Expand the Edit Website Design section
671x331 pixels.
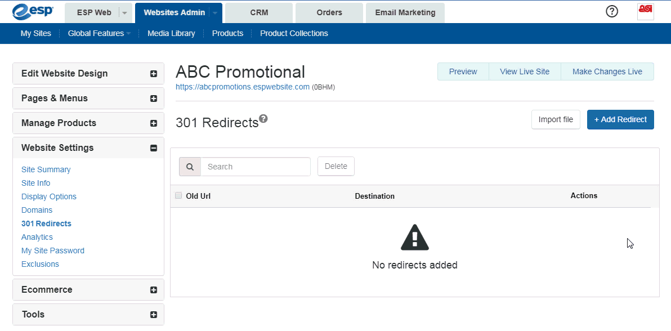88,74
